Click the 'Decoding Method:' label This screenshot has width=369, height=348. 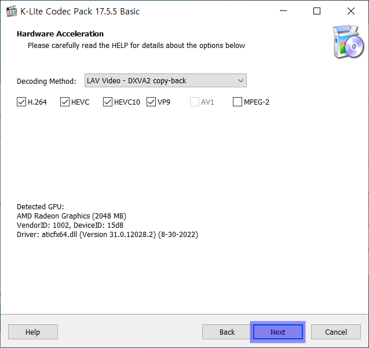click(46, 82)
